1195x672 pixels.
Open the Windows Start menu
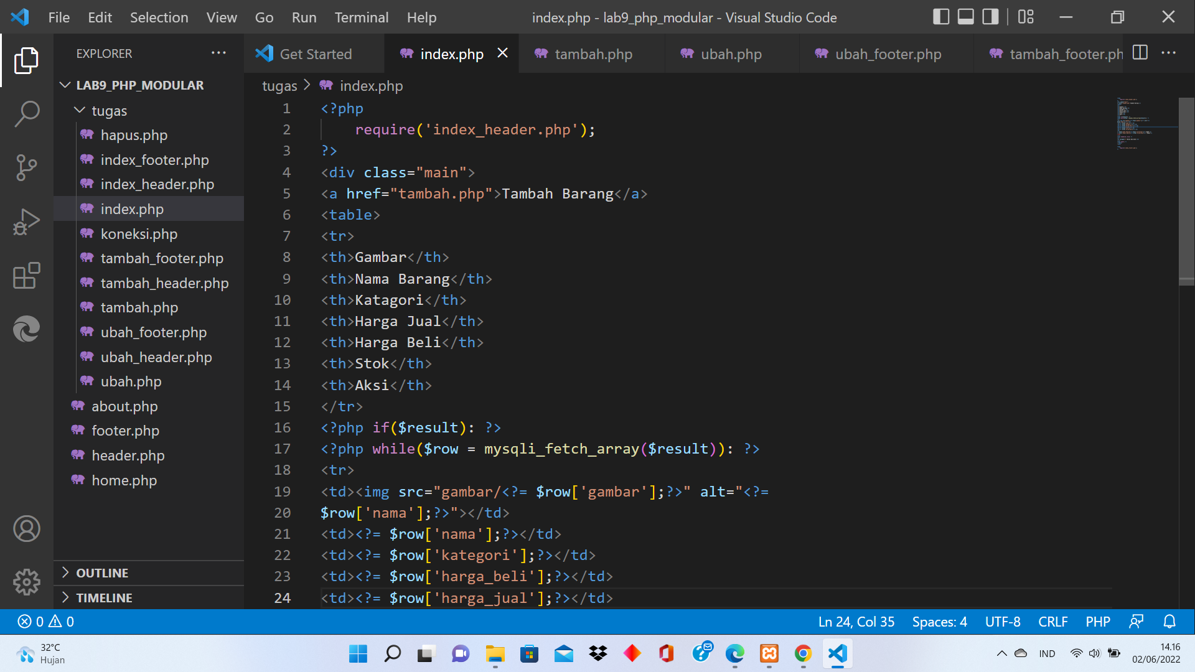358,653
